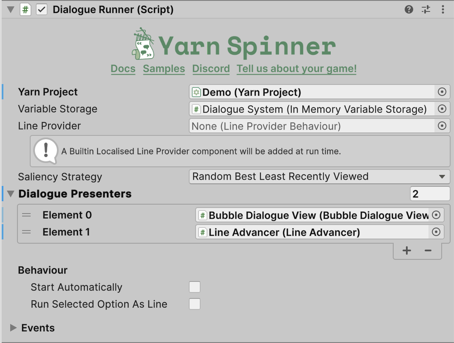454x343 pixels.
Task: Click the Line Provider object picker circle
Action: coord(442,126)
